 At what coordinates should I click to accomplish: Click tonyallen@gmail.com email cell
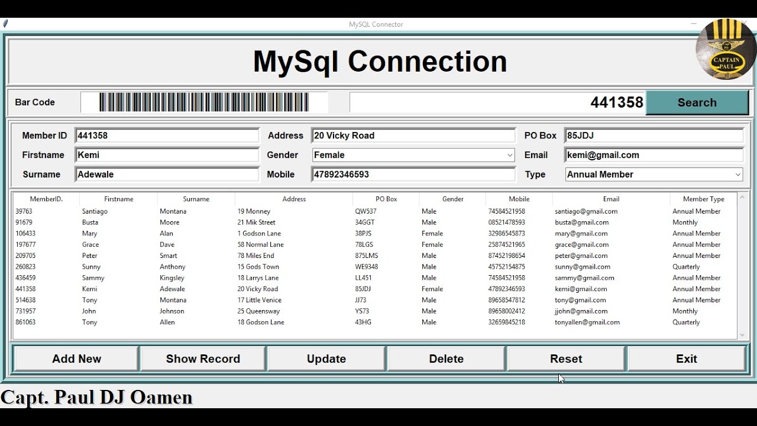(x=587, y=322)
